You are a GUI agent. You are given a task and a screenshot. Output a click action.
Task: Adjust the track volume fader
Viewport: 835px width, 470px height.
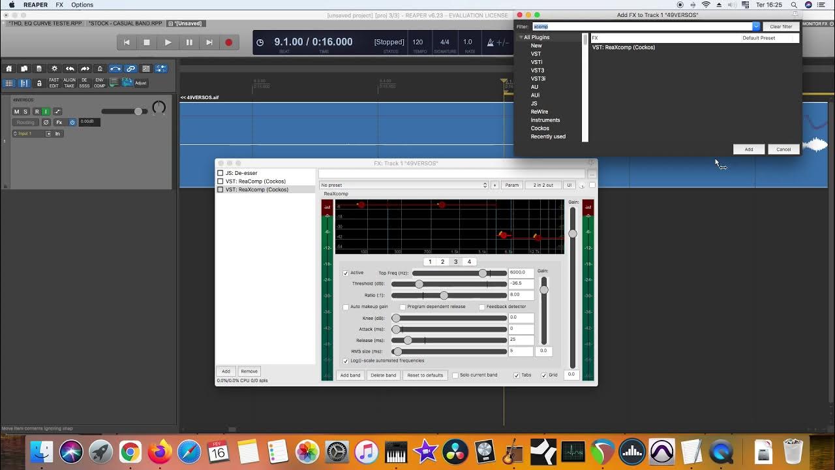coord(138,112)
